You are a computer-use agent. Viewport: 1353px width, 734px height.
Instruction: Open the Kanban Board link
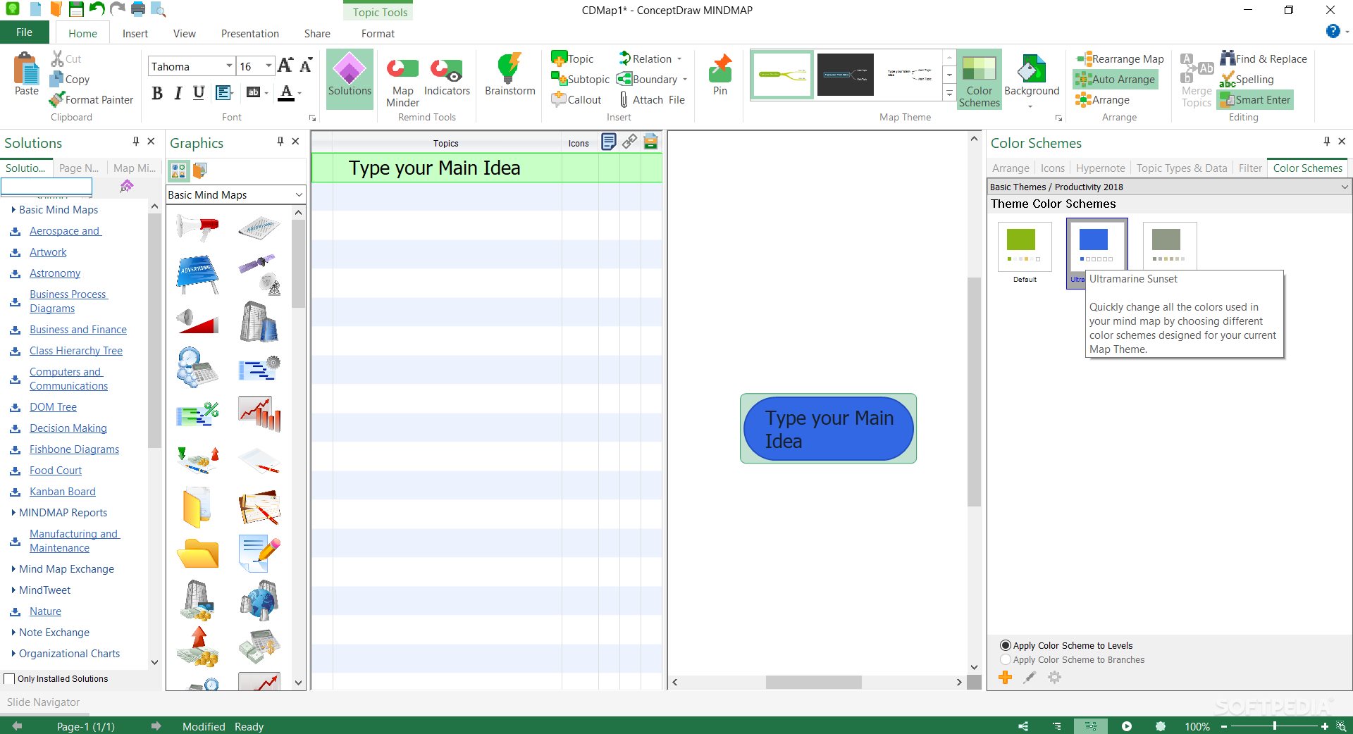pyautogui.click(x=62, y=492)
